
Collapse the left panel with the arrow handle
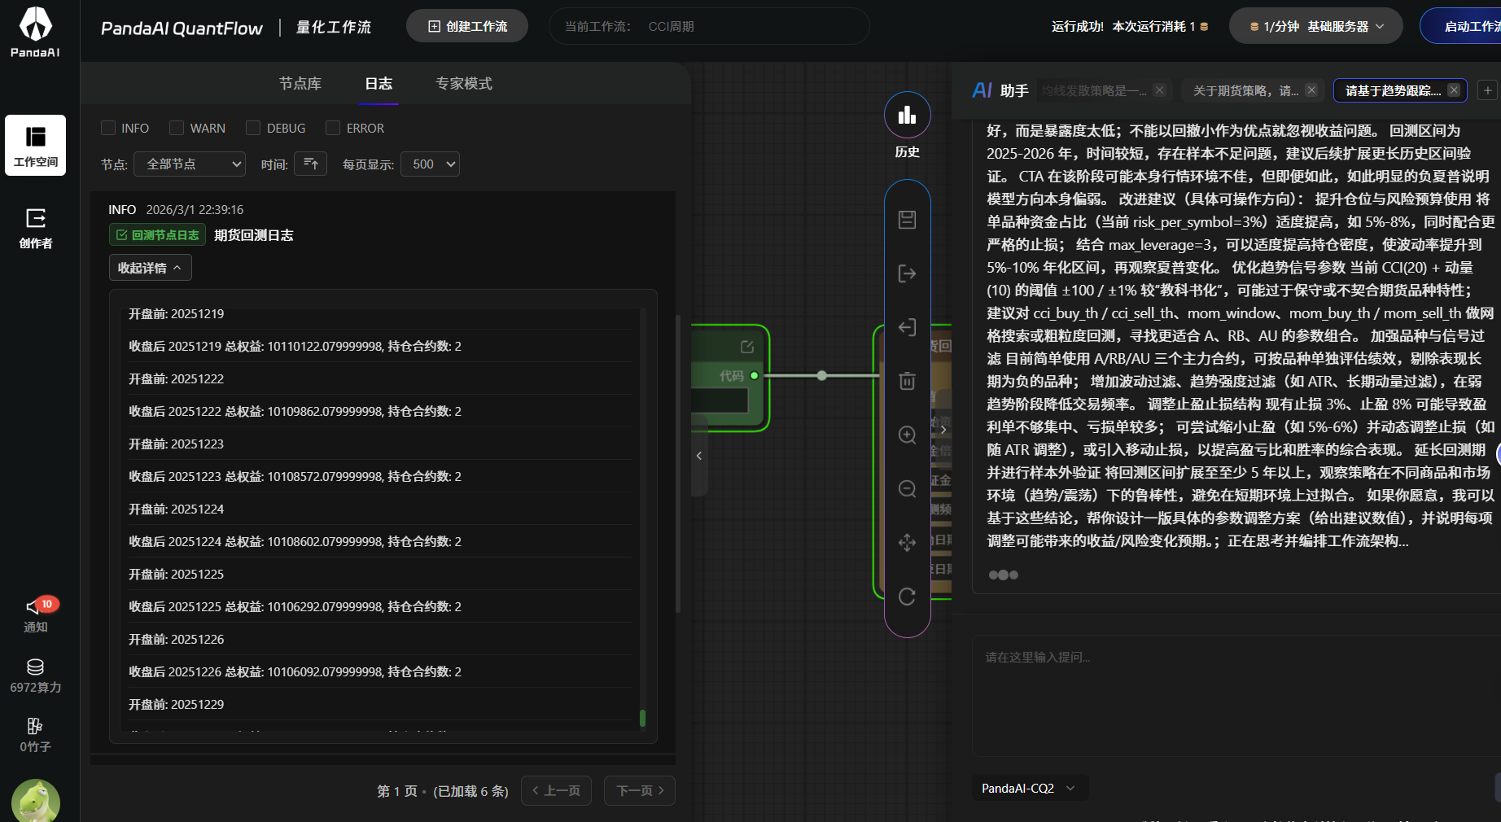click(698, 456)
